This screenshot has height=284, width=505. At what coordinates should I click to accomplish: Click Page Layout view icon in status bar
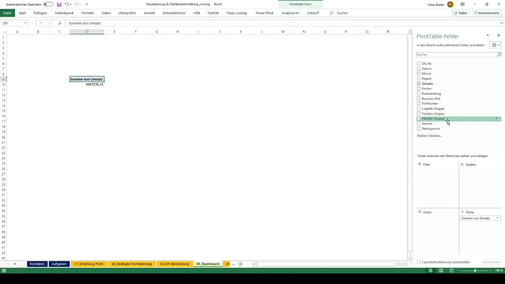(x=441, y=271)
